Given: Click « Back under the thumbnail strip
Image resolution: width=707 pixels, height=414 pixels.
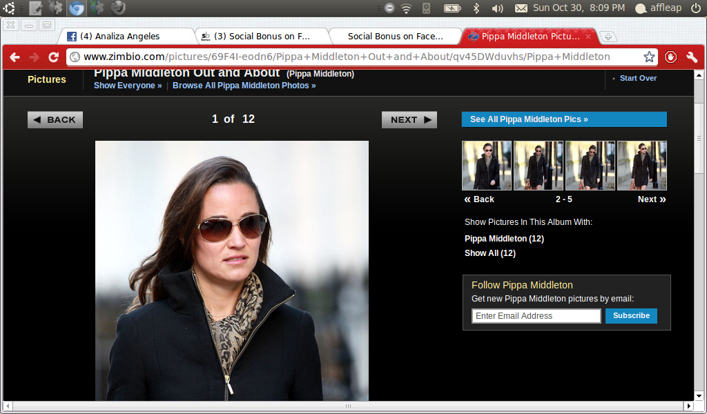Looking at the screenshot, I should pos(479,199).
